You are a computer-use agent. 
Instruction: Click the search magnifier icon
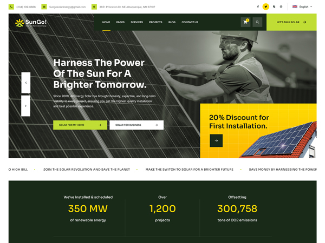pos(257,22)
